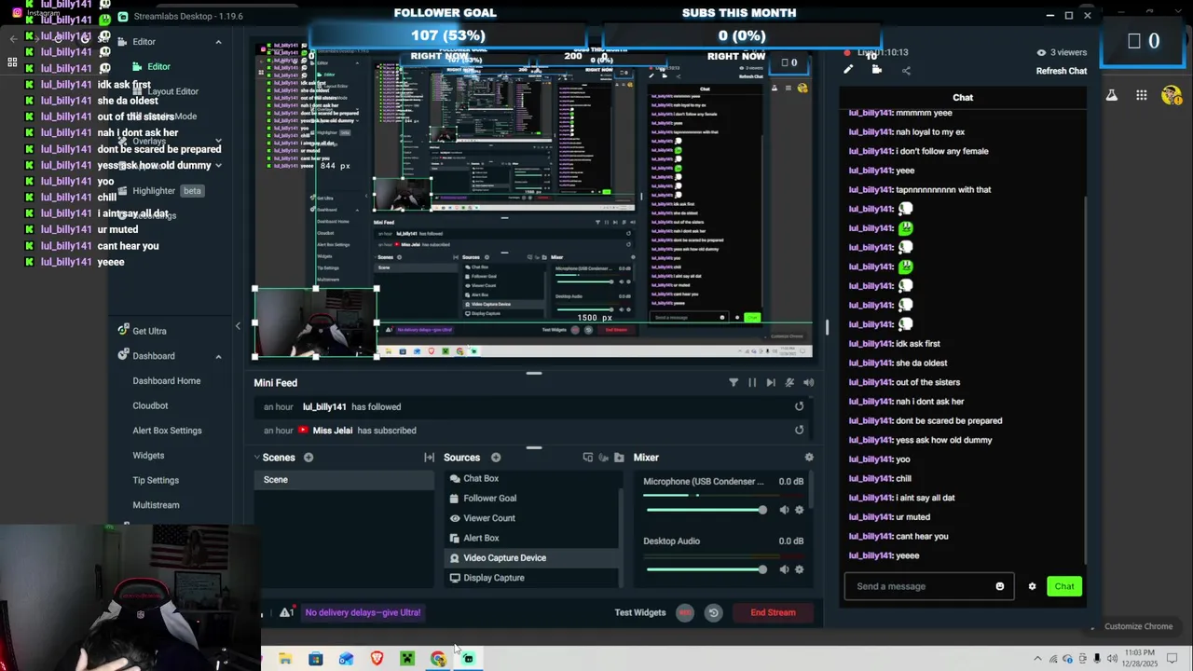Click Customize Chrome in background browser
Image resolution: width=1193 pixels, height=671 pixels.
click(x=1138, y=626)
